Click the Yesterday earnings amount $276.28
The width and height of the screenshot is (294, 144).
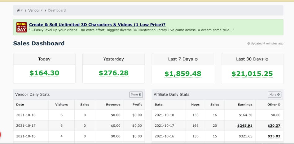coord(114,73)
